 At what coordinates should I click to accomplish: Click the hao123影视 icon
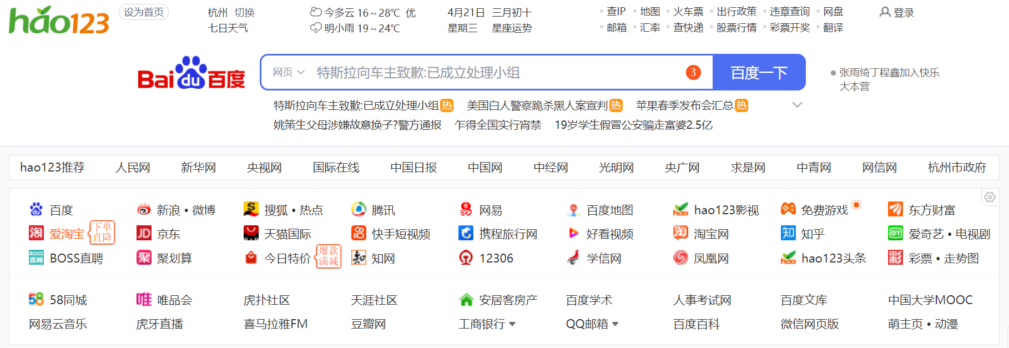coord(680,209)
